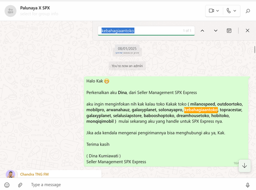
Task: Click the chat scrollbar thumb
Action: [254, 50]
